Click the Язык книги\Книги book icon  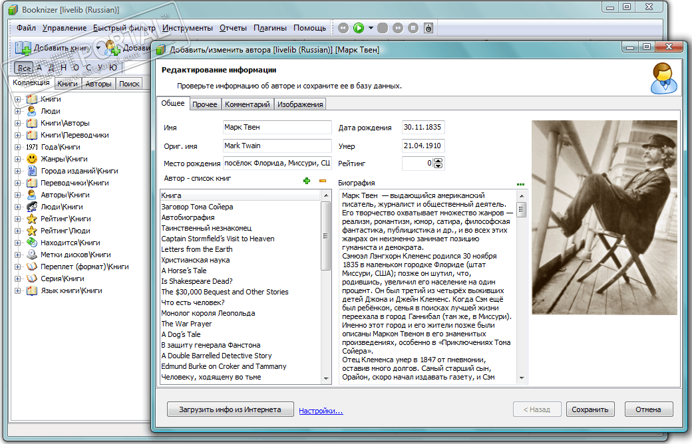[x=32, y=290]
